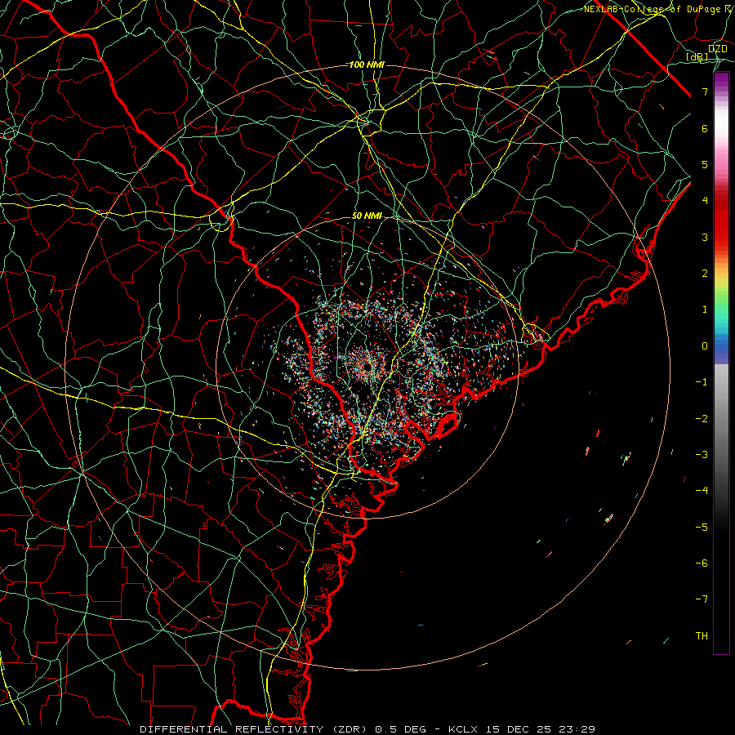The image size is (735, 735).
Task: Click the "1" value on the color scale
Action: 705,310
